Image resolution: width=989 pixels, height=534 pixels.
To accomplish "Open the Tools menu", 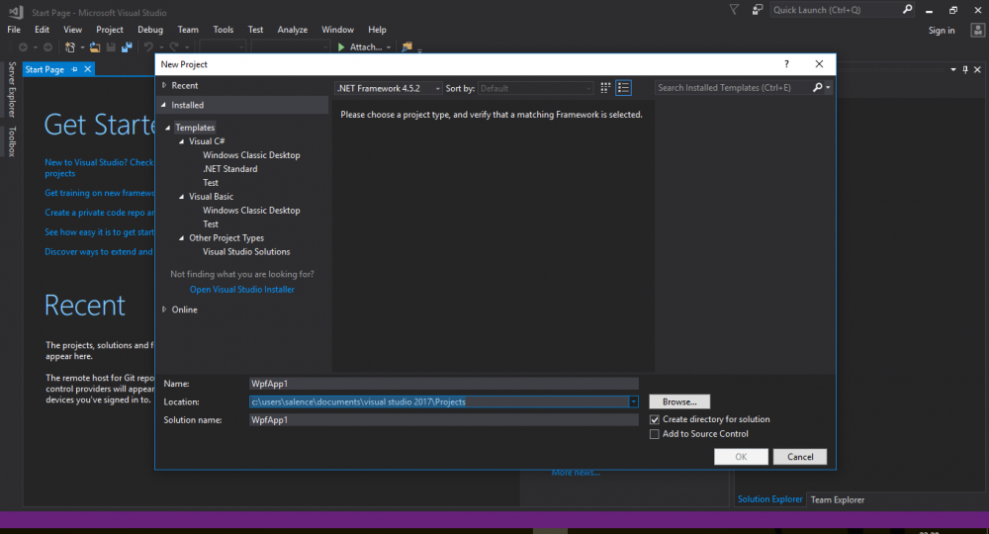I will pos(224,30).
